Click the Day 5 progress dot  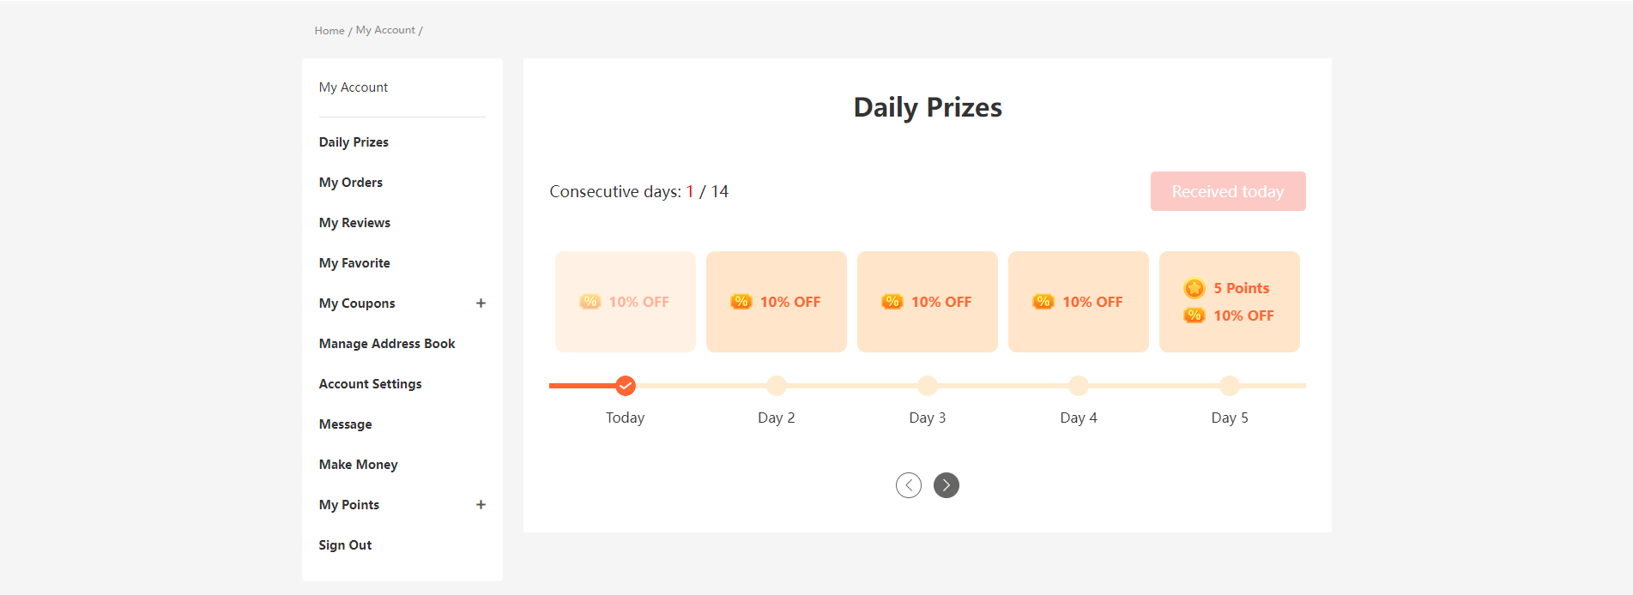coord(1230,386)
